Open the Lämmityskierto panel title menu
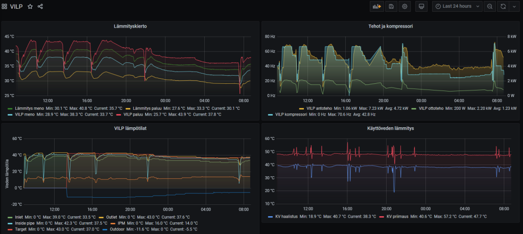Viewport: 523px width, 234px height. point(130,26)
